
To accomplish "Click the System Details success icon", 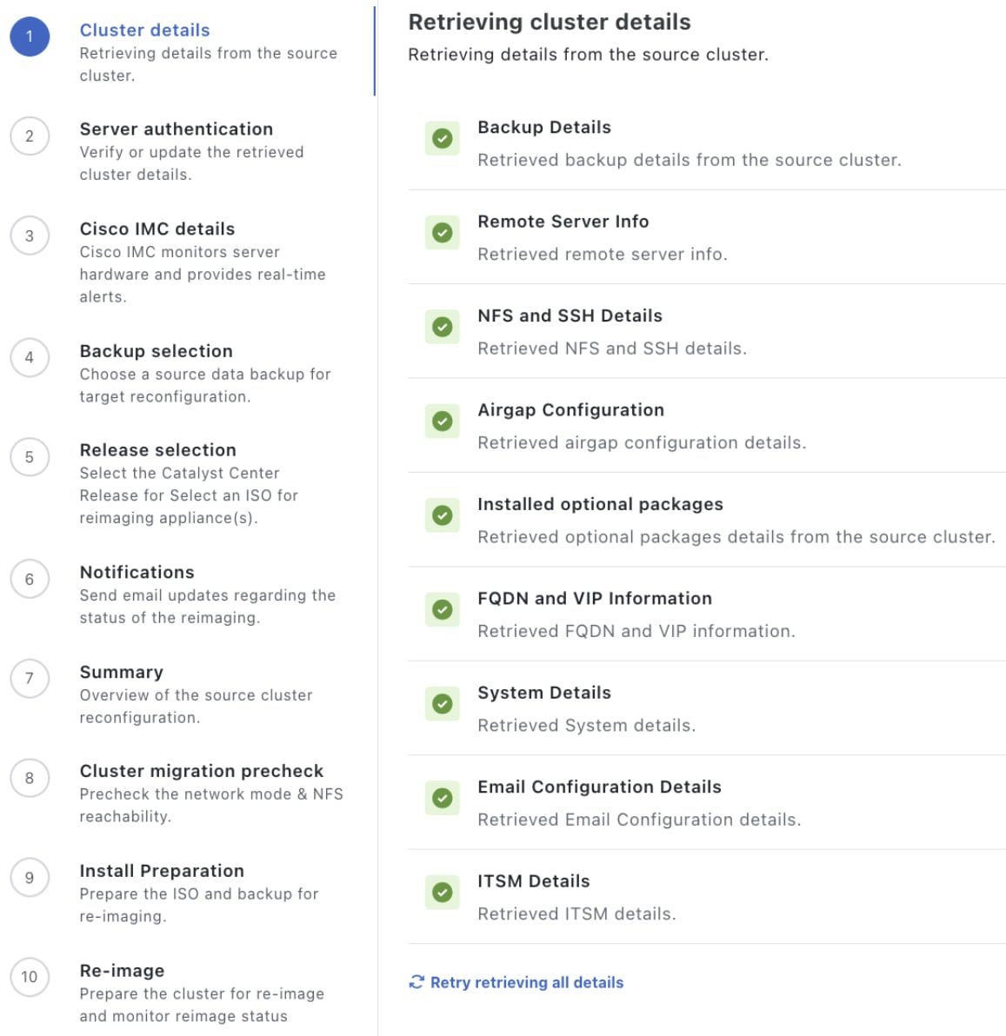I will coord(442,704).
